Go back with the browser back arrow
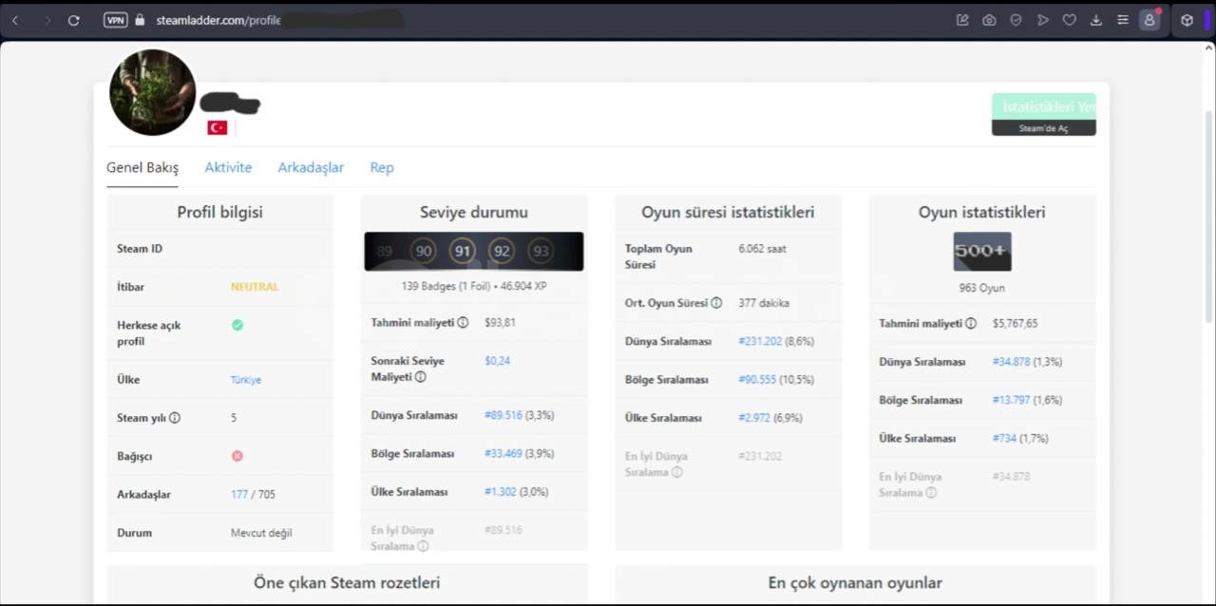 (15, 20)
